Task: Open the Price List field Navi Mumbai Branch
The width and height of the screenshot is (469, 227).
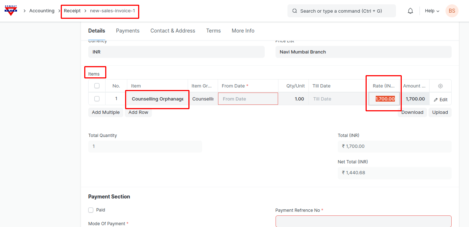Action: [x=363, y=52]
